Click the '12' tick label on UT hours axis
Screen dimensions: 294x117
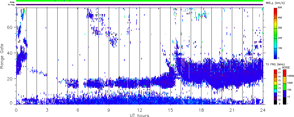tap(140, 110)
